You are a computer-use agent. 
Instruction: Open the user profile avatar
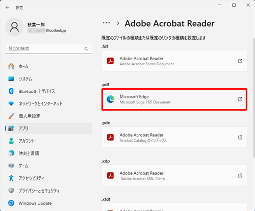pyautogui.click(x=14, y=27)
